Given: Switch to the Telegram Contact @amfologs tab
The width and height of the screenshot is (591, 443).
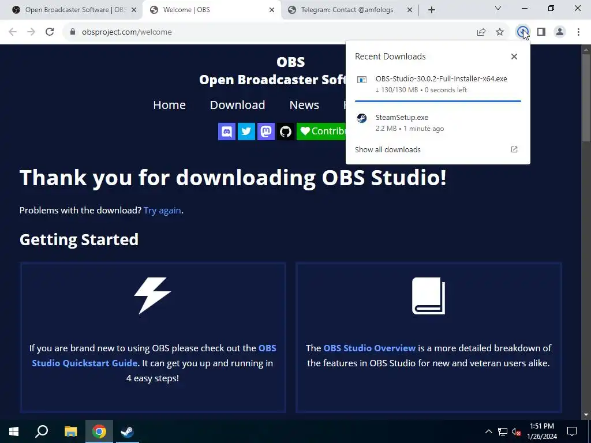Looking at the screenshot, I should [347, 10].
